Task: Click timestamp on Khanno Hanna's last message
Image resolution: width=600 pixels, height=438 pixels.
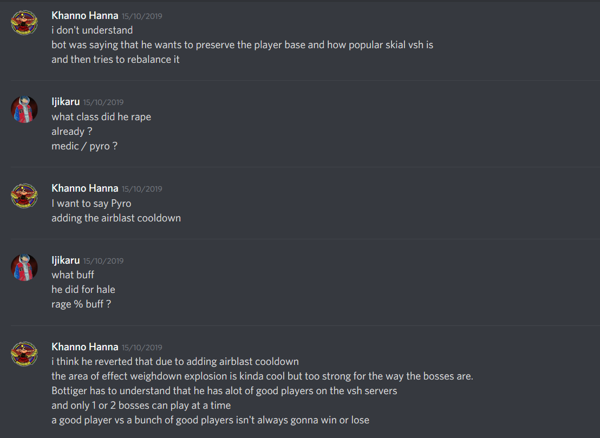Action: (142, 348)
